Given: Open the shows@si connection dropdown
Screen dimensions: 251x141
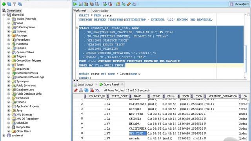Looking at the screenshot, I should click(239, 4).
